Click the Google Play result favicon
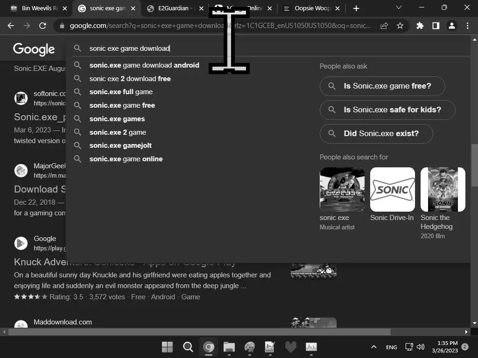Image resolution: width=478 pixels, height=358 pixels. point(21,243)
